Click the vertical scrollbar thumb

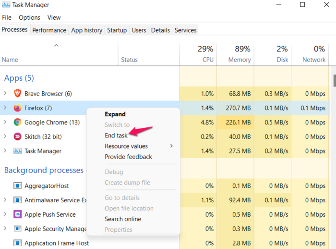point(334,81)
